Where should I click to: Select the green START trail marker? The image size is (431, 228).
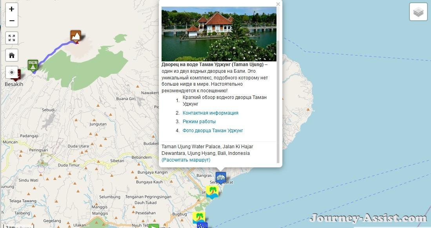click(33, 66)
